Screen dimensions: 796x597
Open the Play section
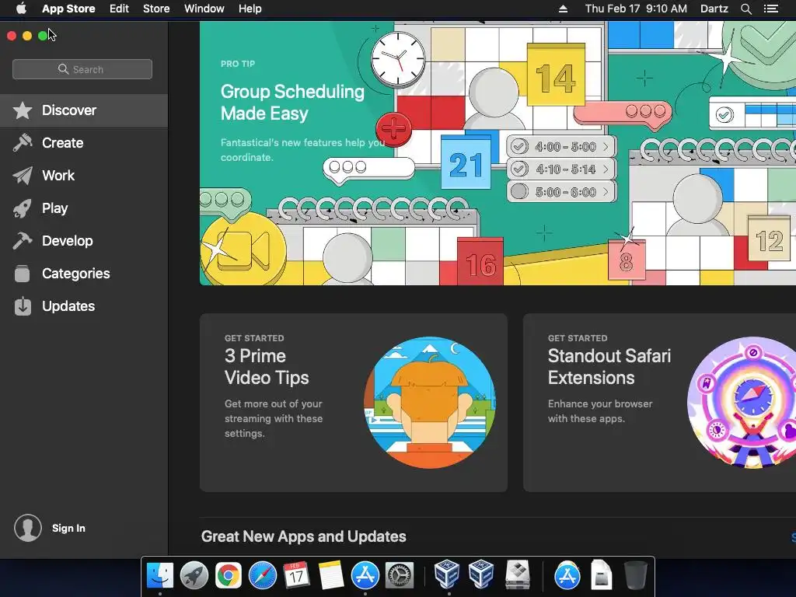click(84, 208)
